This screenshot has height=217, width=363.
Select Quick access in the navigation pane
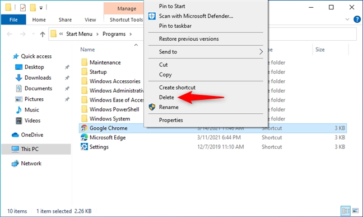pos(36,56)
